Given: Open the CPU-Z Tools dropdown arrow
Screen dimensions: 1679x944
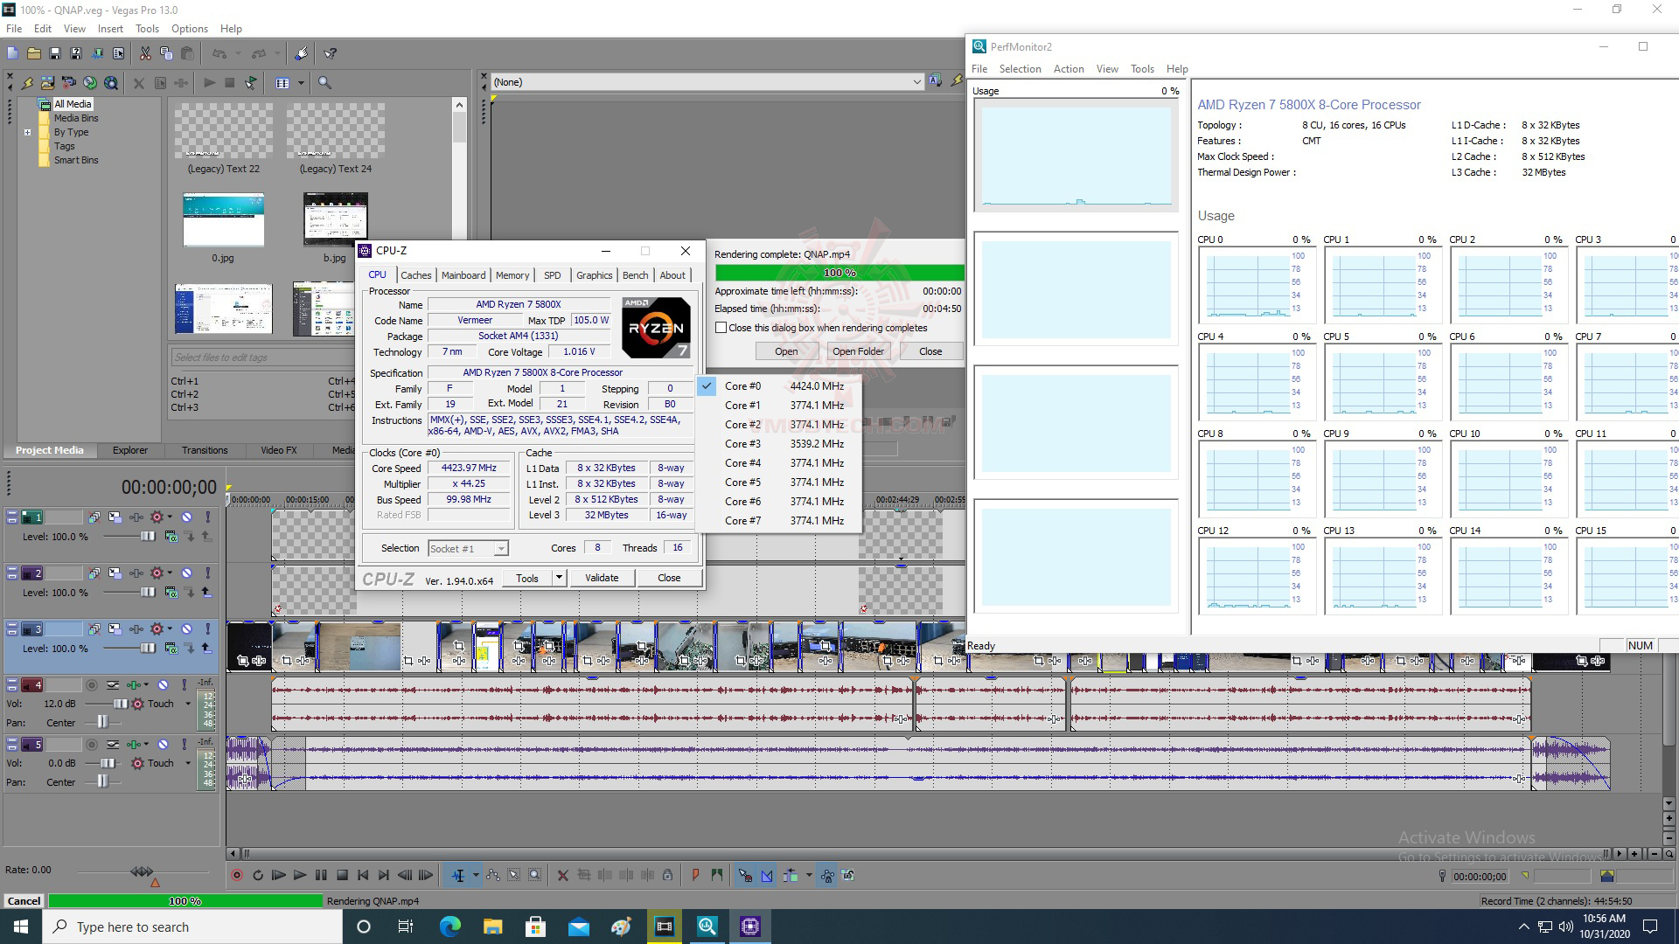Looking at the screenshot, I should (559, 578).
